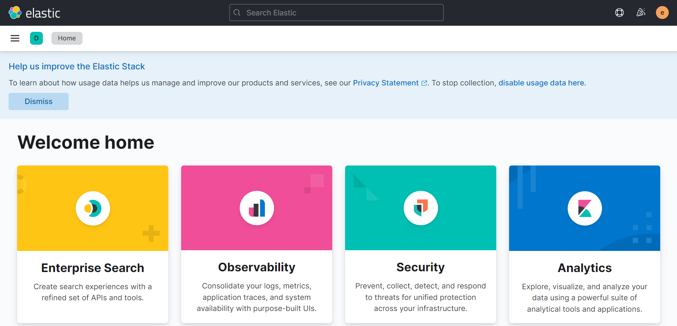Open the Analytics card title
Viewport: 677px width, 326px height.
(585, 268)
